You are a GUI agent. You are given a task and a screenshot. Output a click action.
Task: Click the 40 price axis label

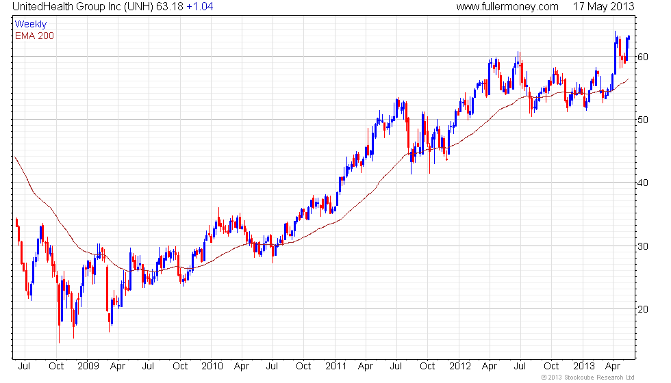(643, 183)
